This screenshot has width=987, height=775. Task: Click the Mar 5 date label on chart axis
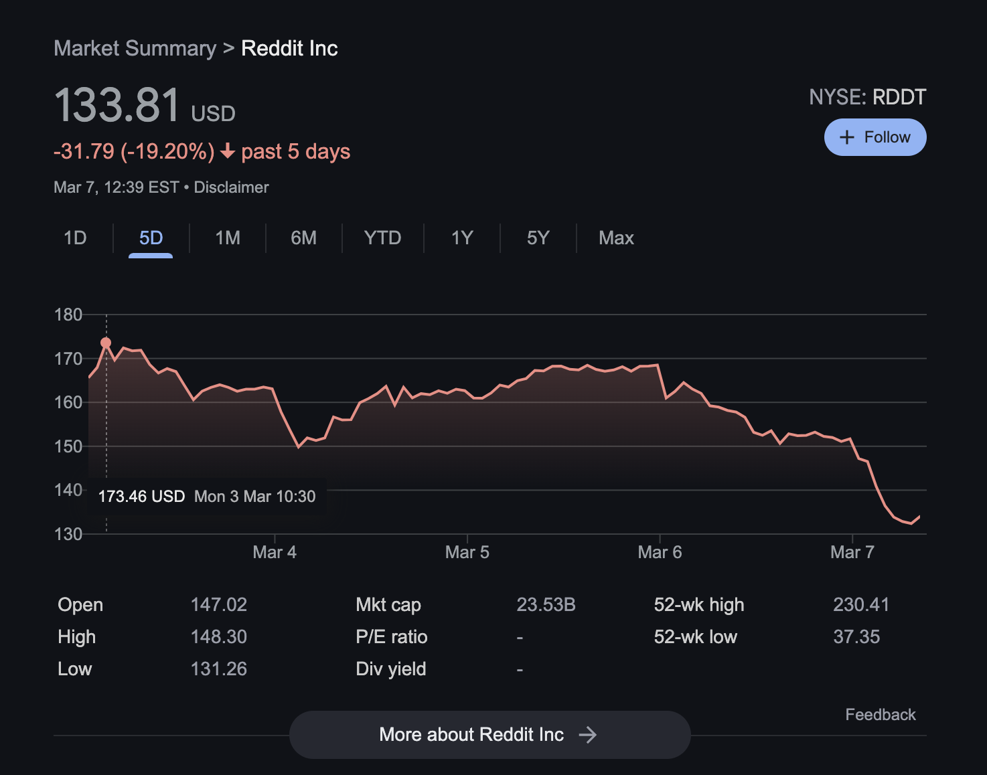(467, 552)
